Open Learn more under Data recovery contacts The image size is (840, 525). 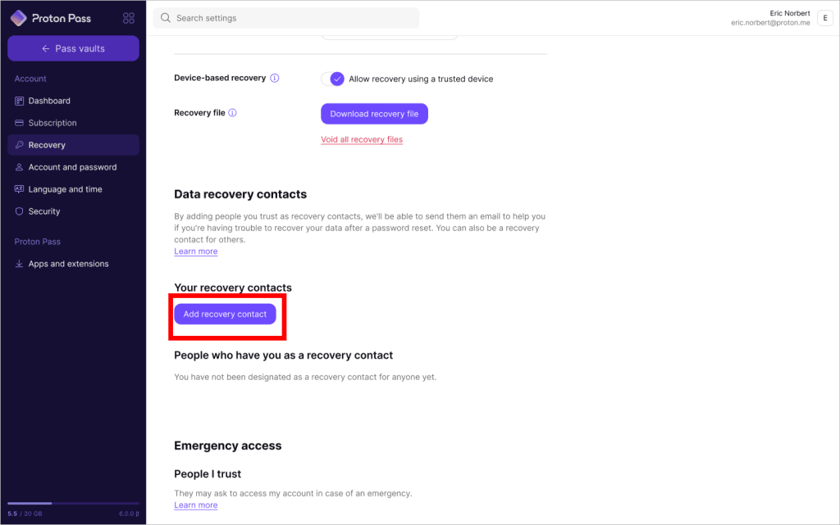pos(195,251)
